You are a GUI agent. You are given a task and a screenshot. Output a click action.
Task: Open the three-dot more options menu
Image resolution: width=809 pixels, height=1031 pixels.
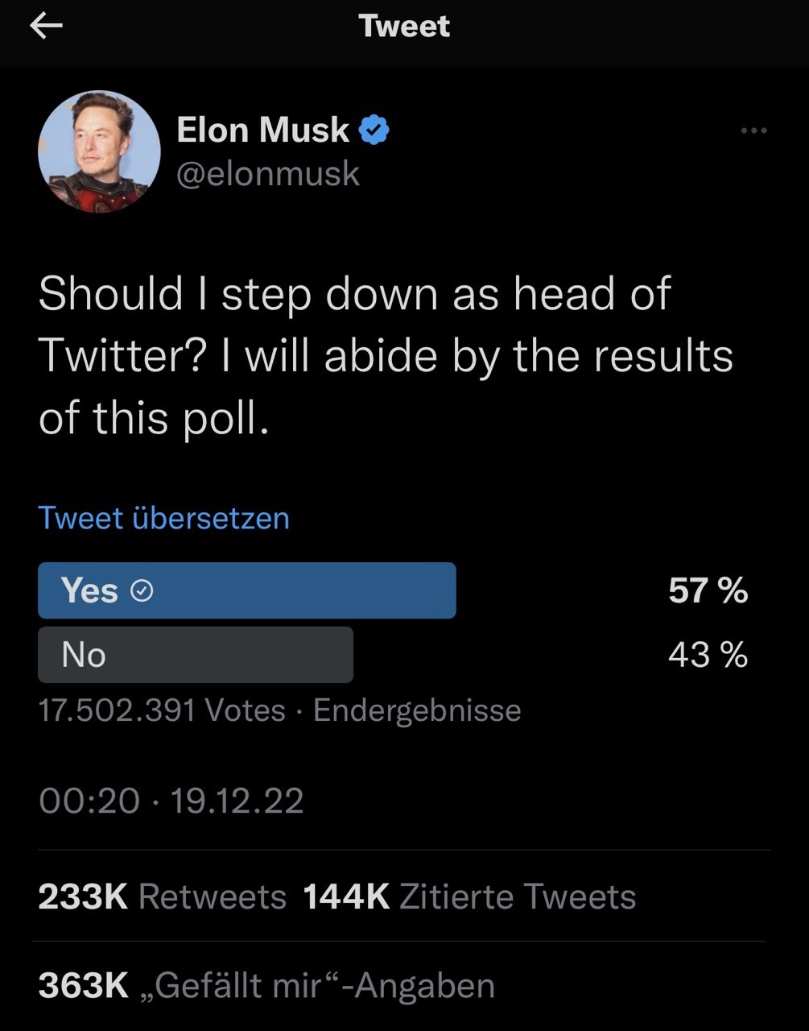click(753, 130)
